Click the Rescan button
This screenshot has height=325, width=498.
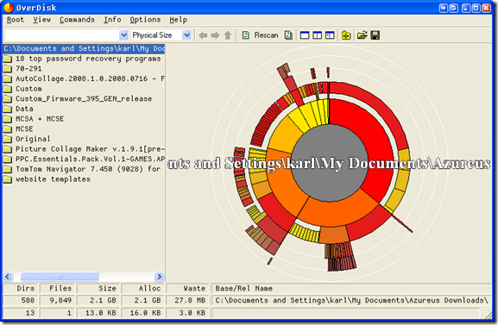(x=260, y=35)
